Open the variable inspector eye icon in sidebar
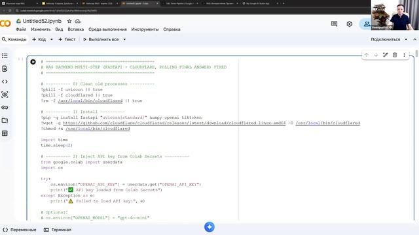Image resolution: width=419 pixels, height=235 pixels. tap(5, 95)
